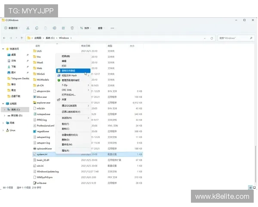Screen dimensions: 258x207
Task: Click the up-arrow parent folder button
Action: 21,38
